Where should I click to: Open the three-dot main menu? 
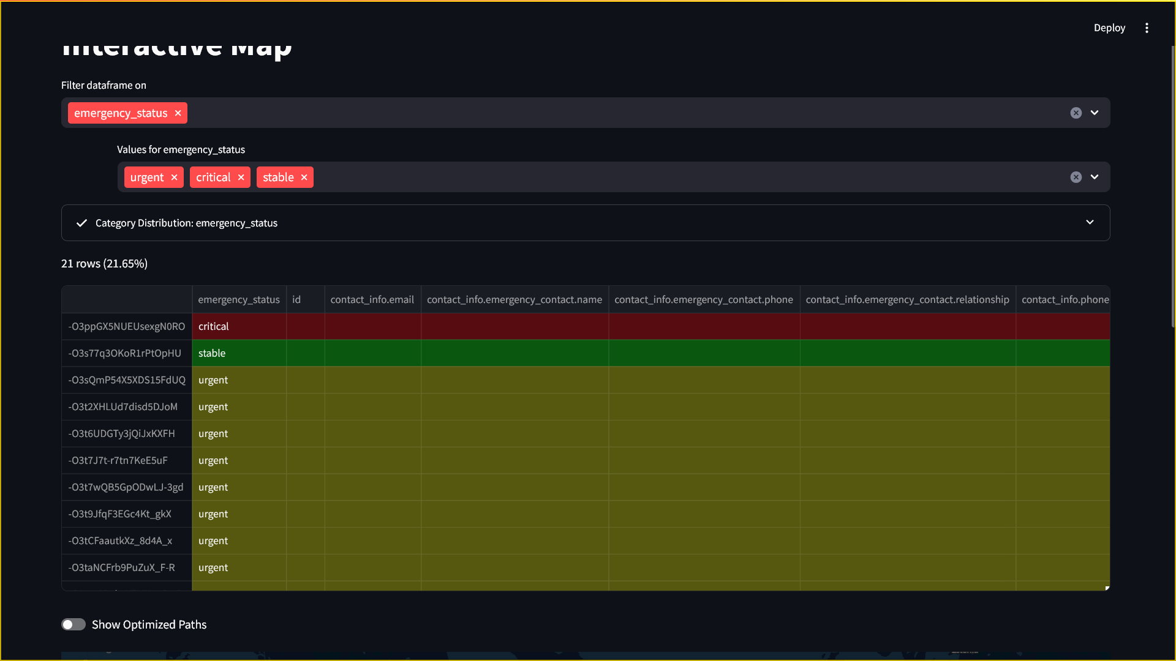(1147, 28)
